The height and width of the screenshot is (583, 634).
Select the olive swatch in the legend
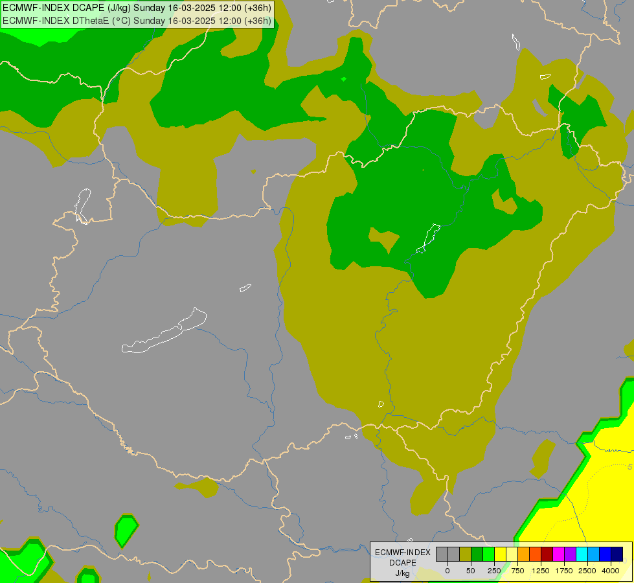point(466,554)
